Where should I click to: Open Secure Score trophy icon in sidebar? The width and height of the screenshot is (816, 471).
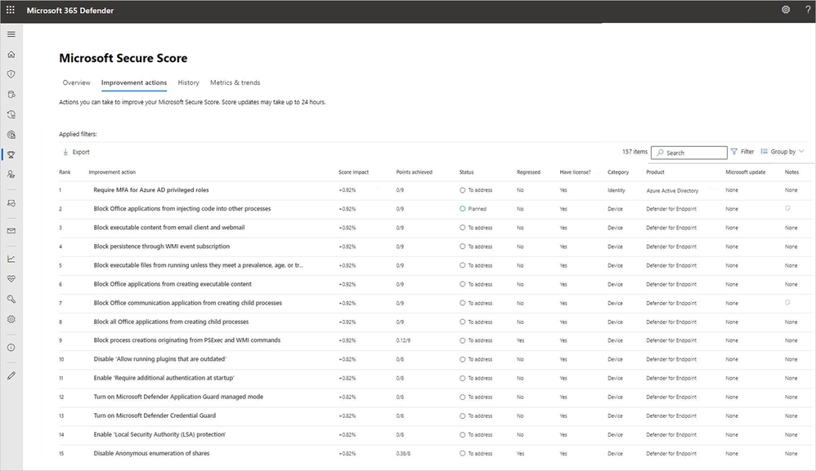click(x=11, y=155)
